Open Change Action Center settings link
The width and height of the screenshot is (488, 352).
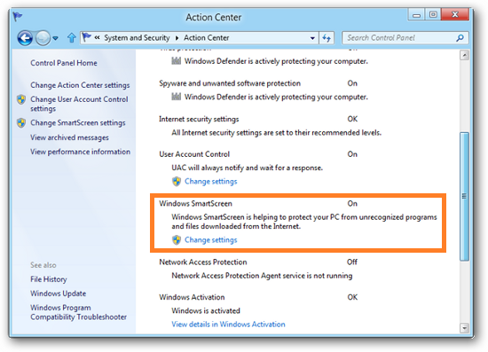[80, 85]
